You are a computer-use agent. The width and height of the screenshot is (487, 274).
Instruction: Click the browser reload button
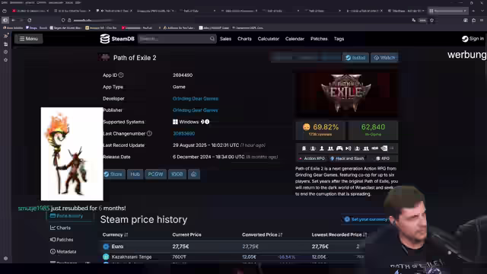pos(30,21)
